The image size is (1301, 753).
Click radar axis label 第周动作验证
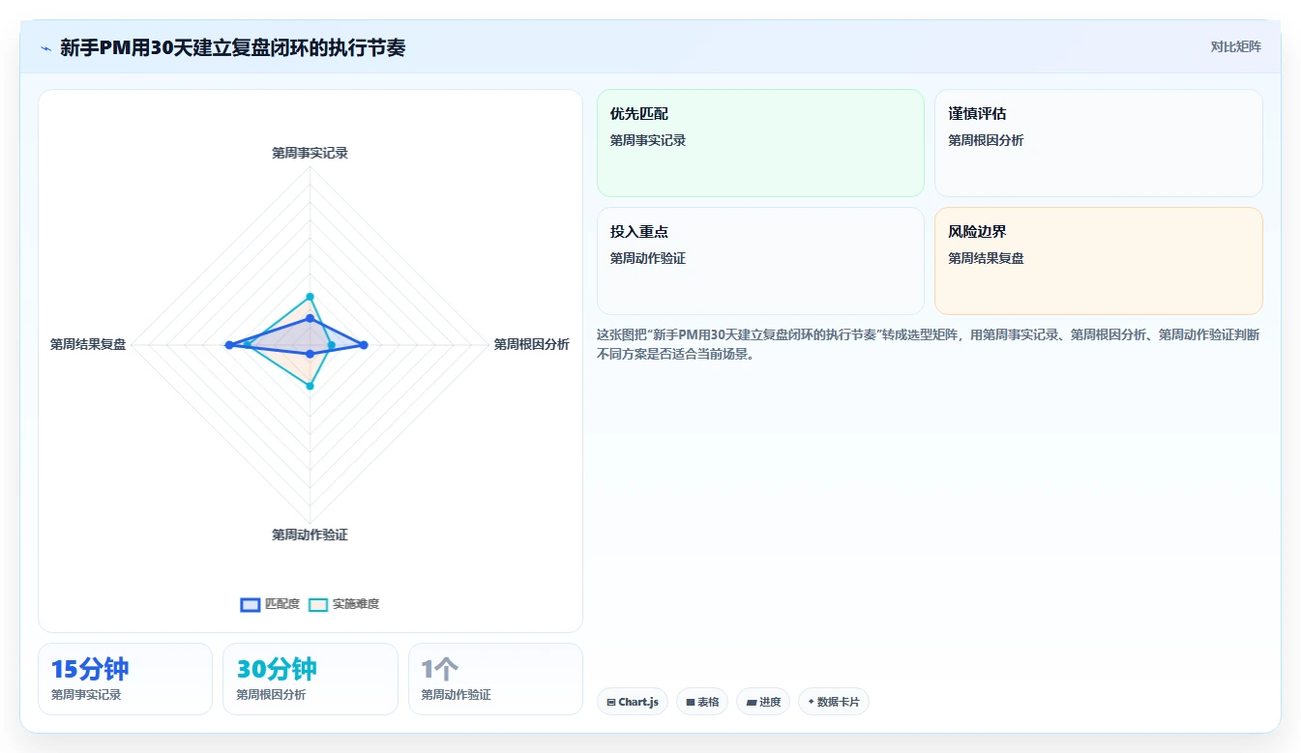310,535
